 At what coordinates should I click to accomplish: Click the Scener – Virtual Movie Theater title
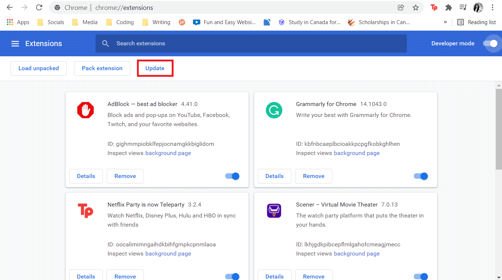337,205
